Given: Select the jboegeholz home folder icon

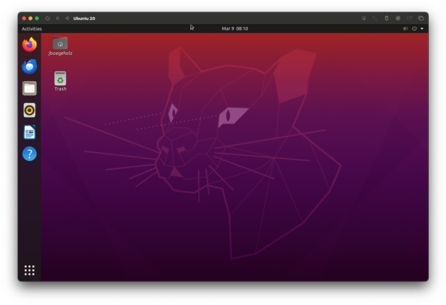Looking at the screenshot, I should click(60, 44).
